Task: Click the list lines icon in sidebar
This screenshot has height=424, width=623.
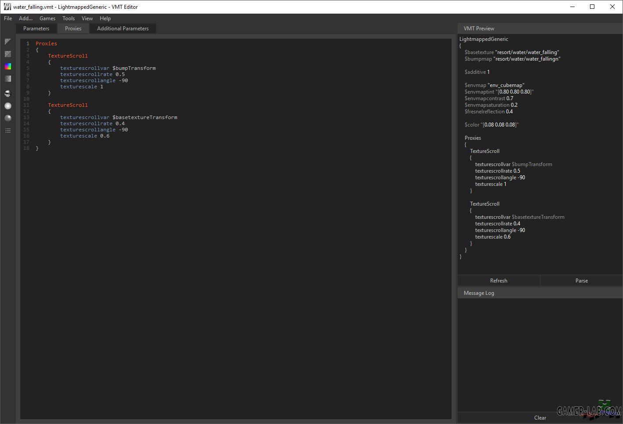Action: (7, 130)
